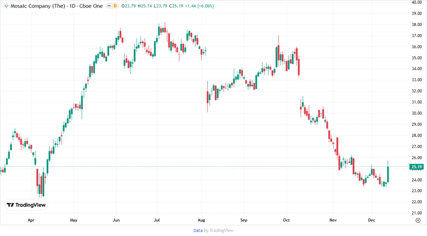
Task: Click the 32.00 price axis label
Action: 417,91
